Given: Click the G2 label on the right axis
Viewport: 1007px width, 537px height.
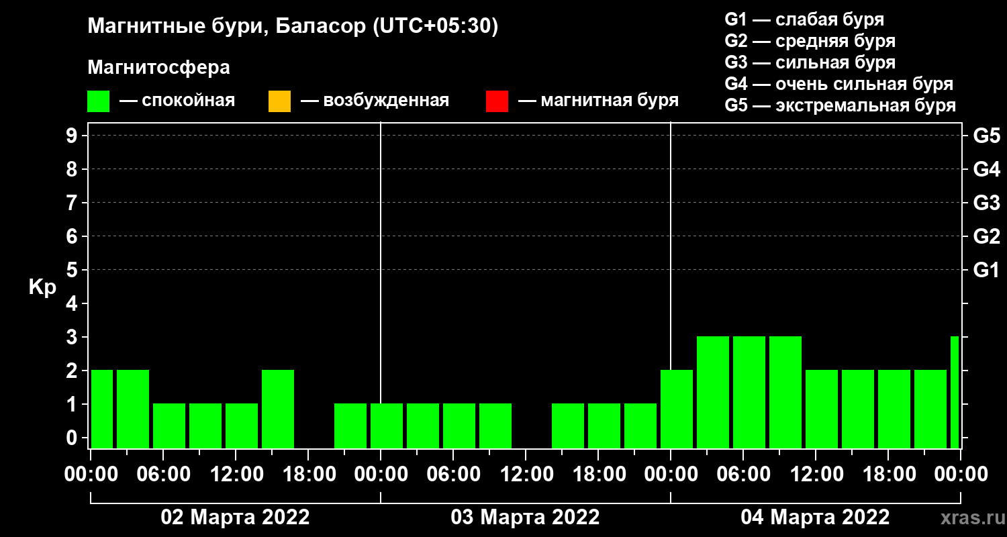Looking at the screenshot, I should (x=987, y=236).
